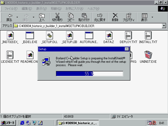Click the 戻る (Back) toolbar button
The image size is (168, 126).
pyautogui.click(x=9, y=17)
